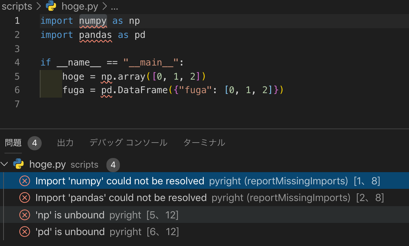
Task: Click the underlined numpy word on line 1
Action: click(x=93, y=21)
